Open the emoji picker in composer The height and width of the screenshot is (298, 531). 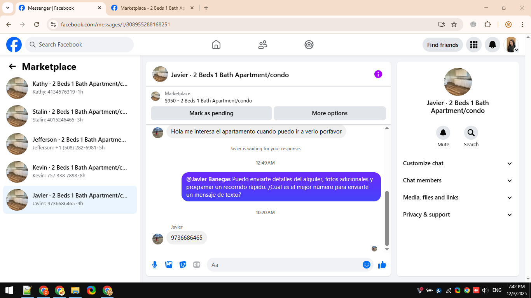[367, 265]
